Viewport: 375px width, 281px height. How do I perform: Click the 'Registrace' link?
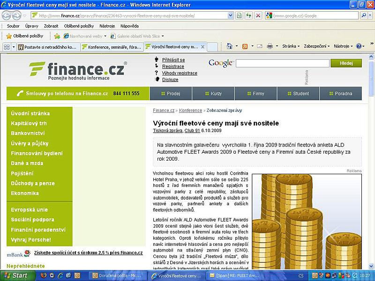coord(173,67)
